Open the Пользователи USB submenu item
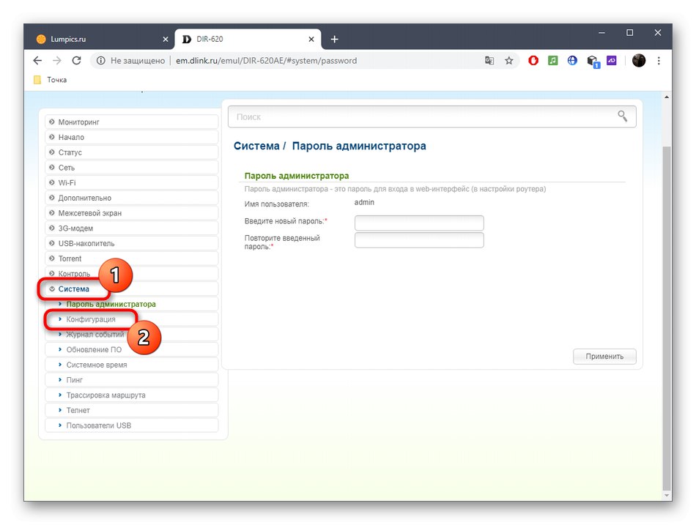696x525 pixels. click(x=131, y=425)
